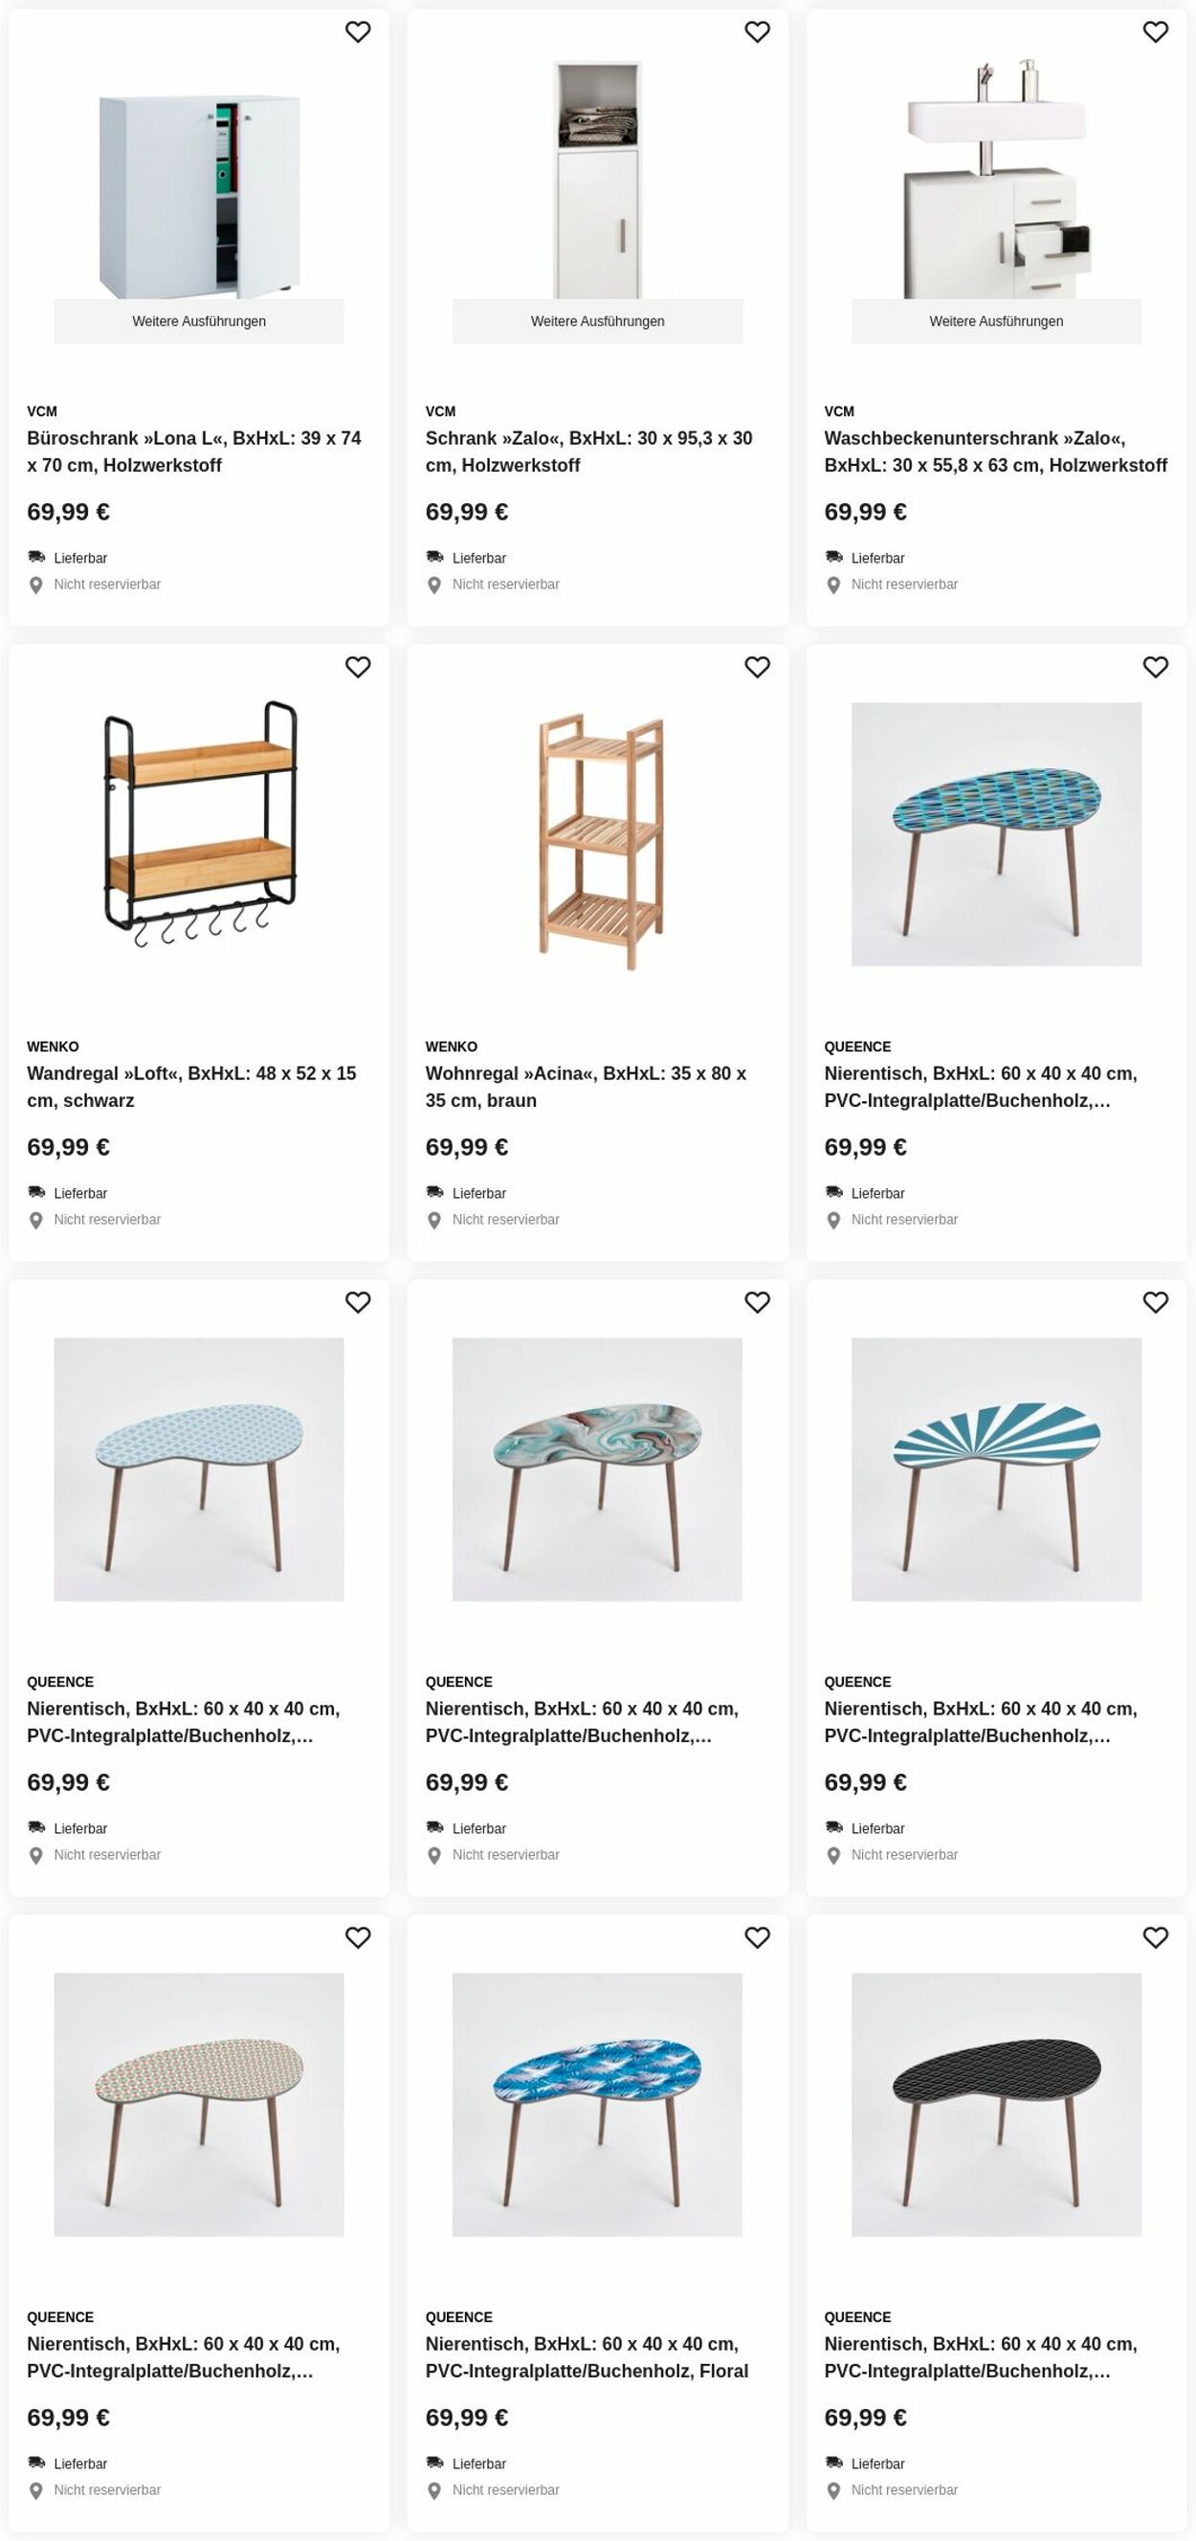
Task: Favorite the Schrank Zalo with heart icon
Action: pyautogui.click(x=757, y=33)
